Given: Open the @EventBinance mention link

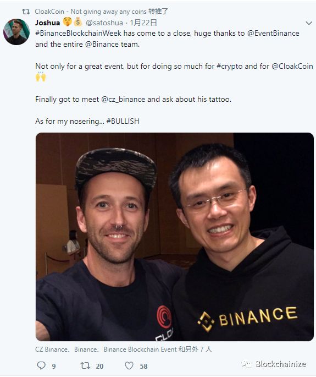Looking at the screenshot, I should [273, 33].
